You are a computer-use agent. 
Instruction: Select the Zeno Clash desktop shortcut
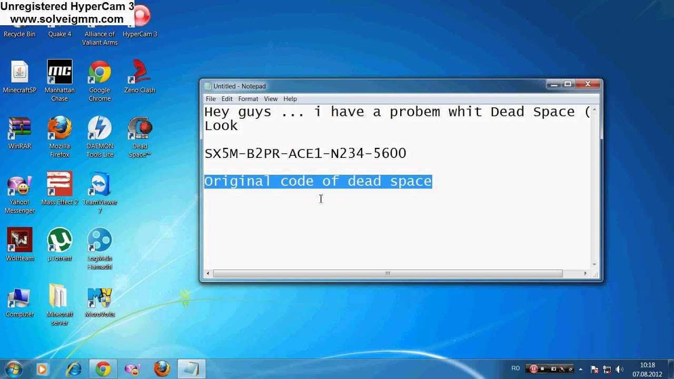pyautogui.click(x=140, y=77)
